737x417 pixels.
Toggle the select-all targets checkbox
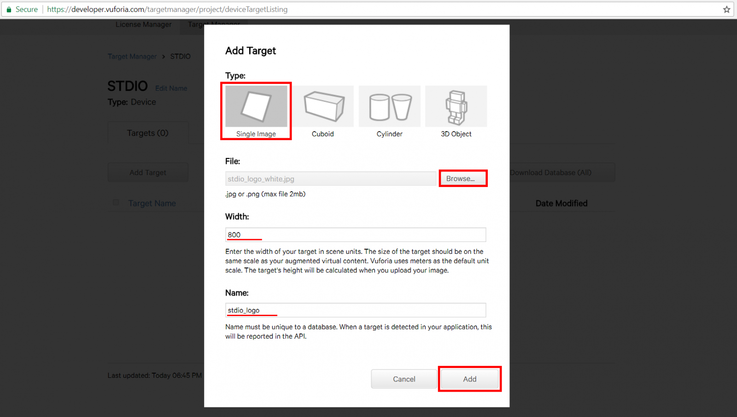[116, 202]
